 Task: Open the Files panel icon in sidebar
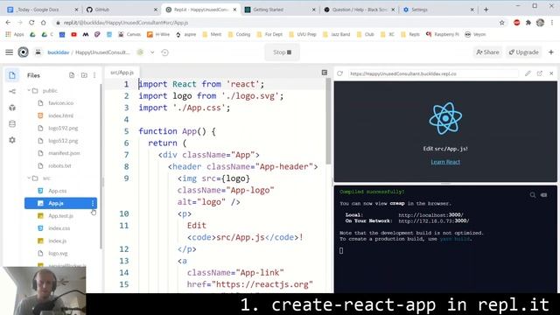(12, 75)
